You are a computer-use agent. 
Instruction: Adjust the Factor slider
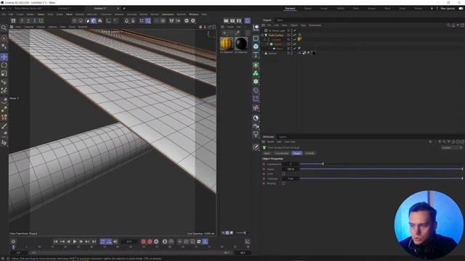(x=381, y=169)
